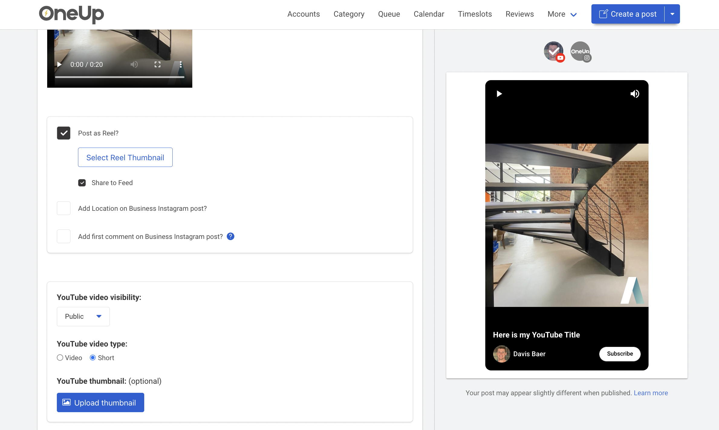
Task: Toggle the Share to Feed checkbox
Action: (x=82, y=183)
